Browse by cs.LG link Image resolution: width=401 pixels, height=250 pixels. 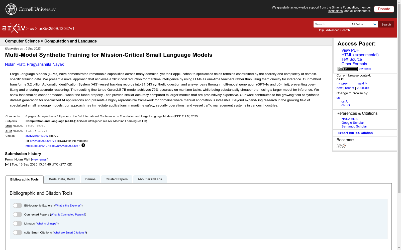[x=346, y=105]
